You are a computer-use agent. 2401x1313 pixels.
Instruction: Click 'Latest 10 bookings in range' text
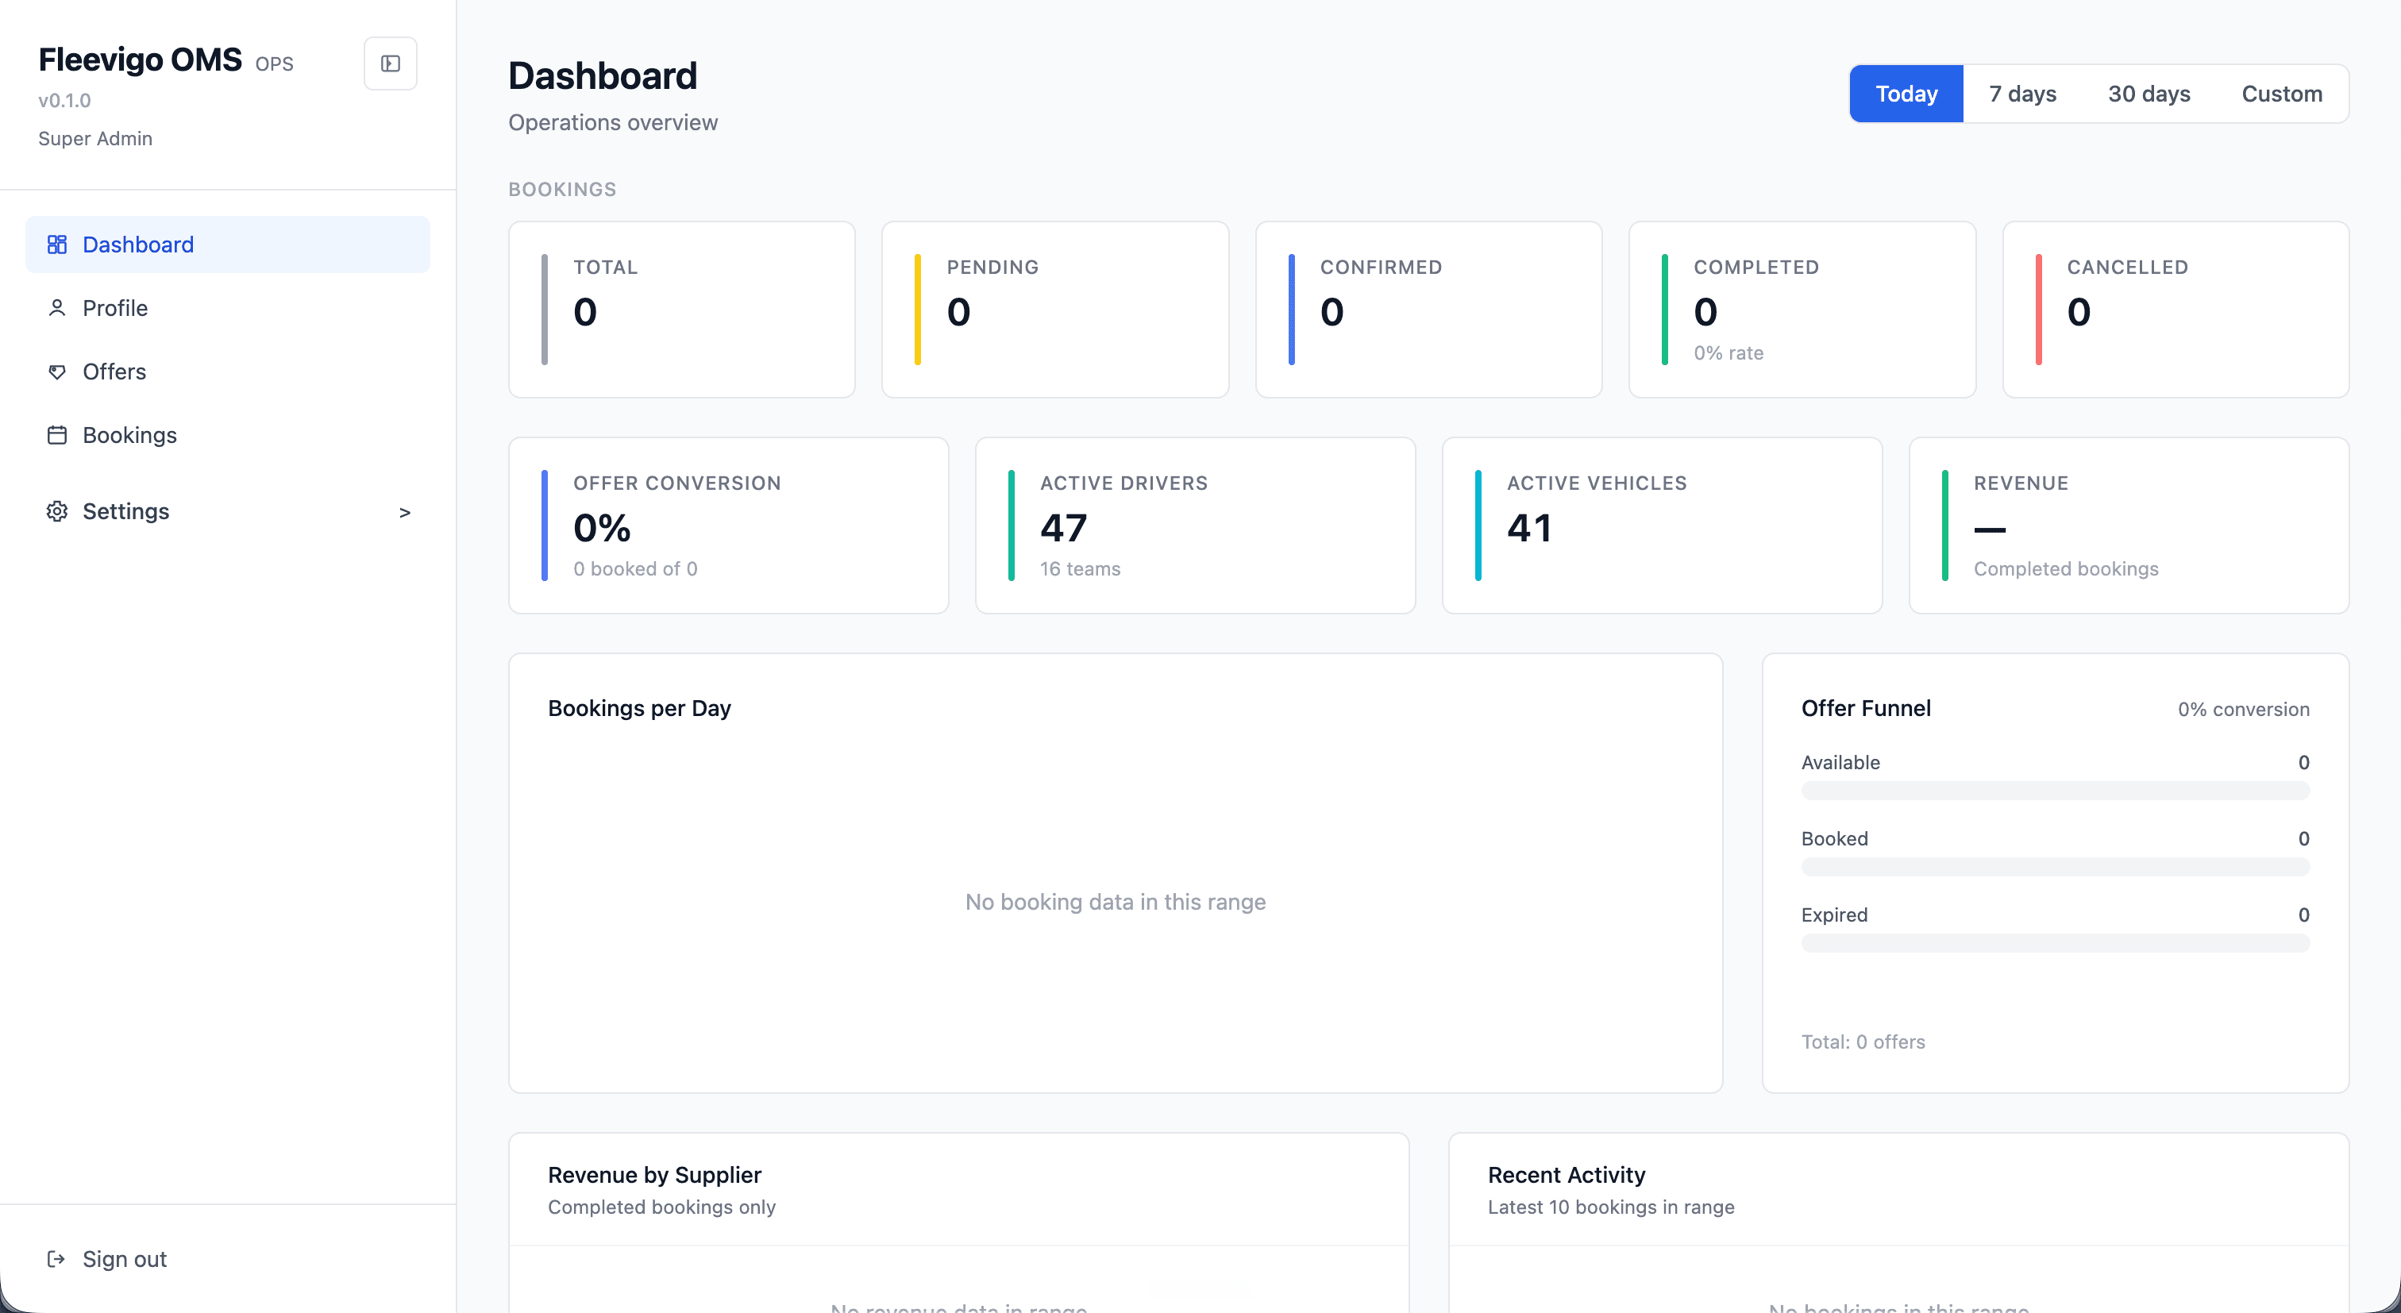(1611, 1207)
